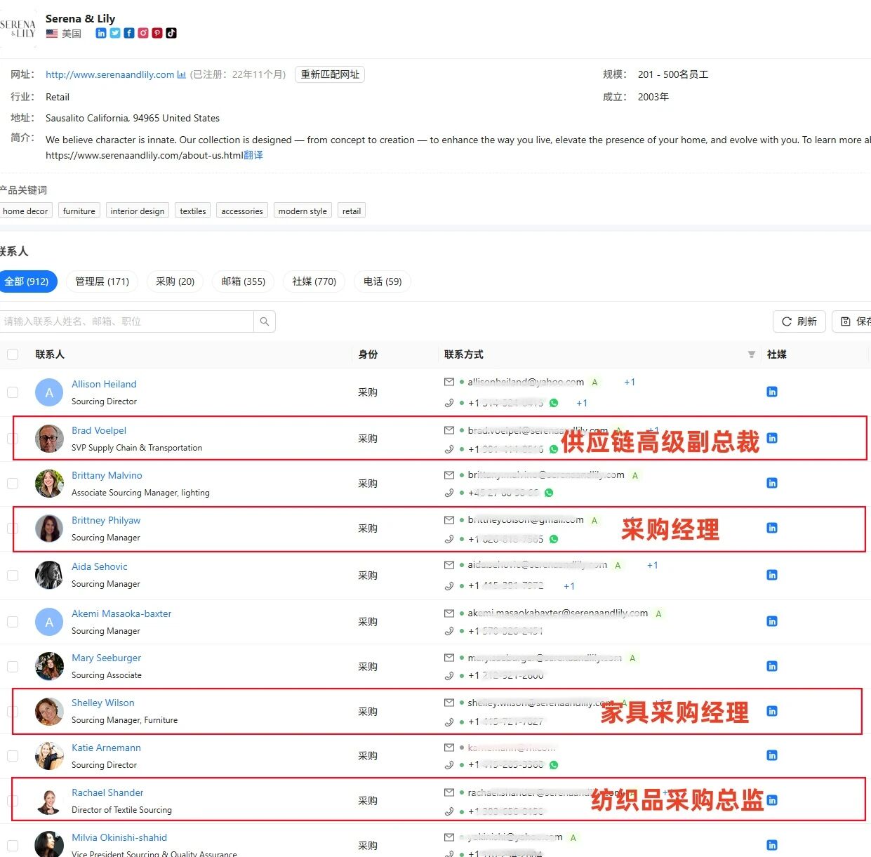Check the box for Aida Sehovic
Image resolution: width=871 pixels, height=857 pixels.
pyautogui.click(x=13, y=576)
